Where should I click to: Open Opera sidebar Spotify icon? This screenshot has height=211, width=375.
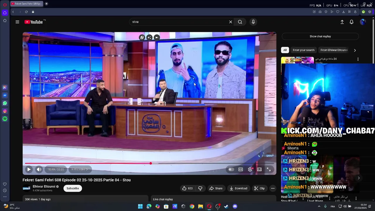point(5,119)
